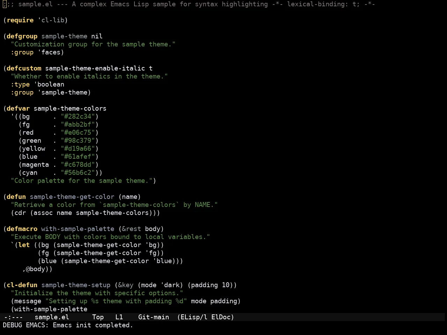Click the 'let' keyword in the macro body
This screenshot has height=335, width=447.
(x=24, y=245)
